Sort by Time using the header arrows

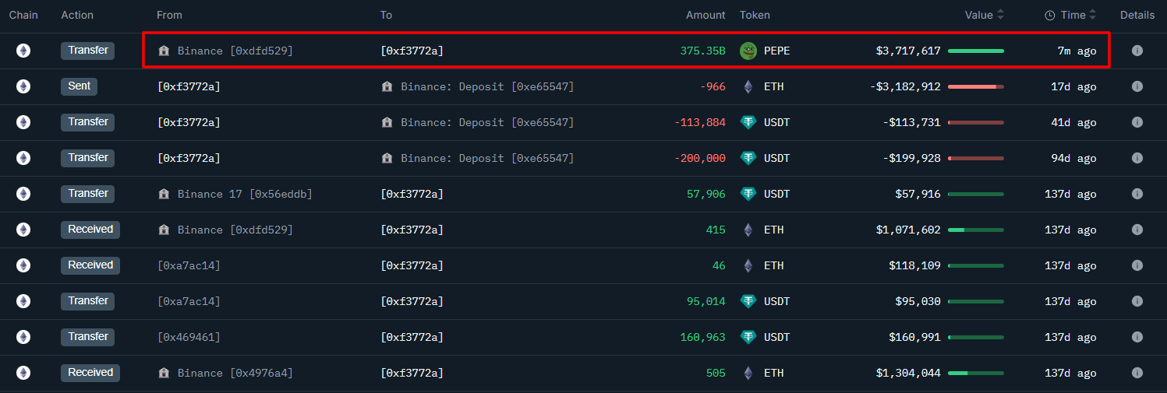pyautogui.click(x=1092, y=15)
